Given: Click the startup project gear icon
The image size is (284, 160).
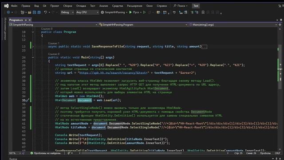Looking at the screenshot, I should [x=103, y=12].
